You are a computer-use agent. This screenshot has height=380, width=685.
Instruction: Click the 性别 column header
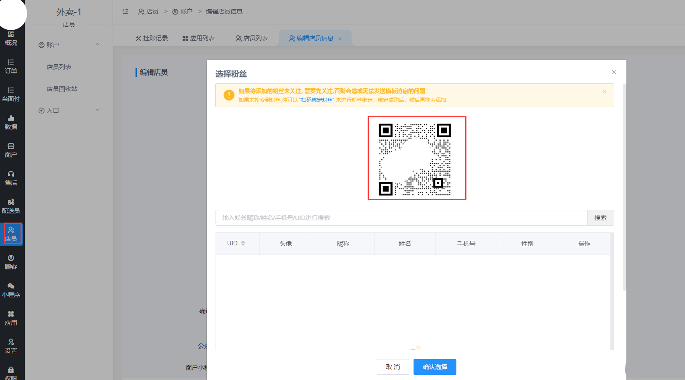tap(527, 244)
